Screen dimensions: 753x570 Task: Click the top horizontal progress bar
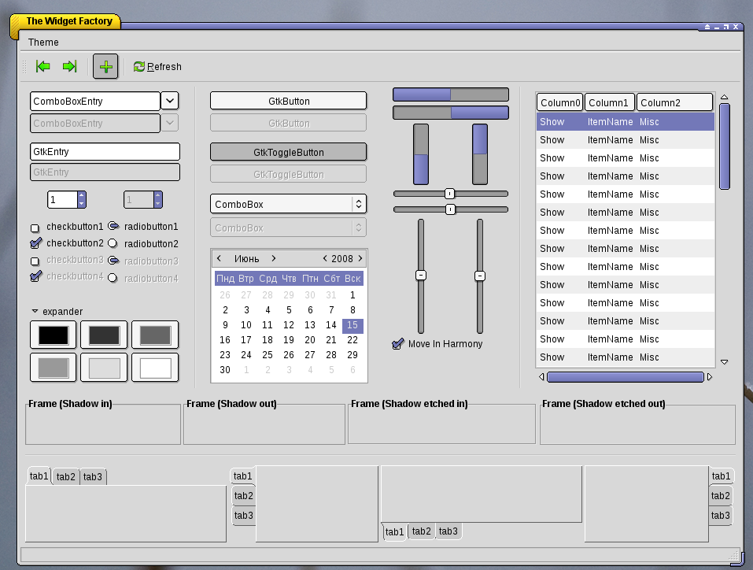pyautogui.click(x=450, y=94)
